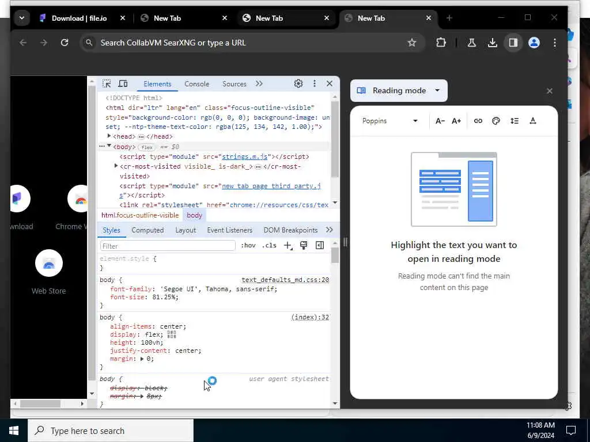This screenshot has height=442, width=590.
Task: Open the text_defaults_md.css:20 source link
Action: coord(285,280)
